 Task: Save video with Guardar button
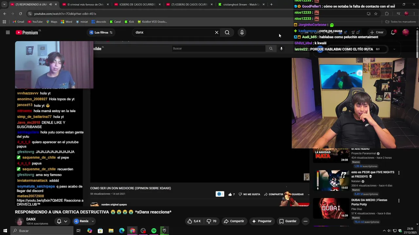288,221
